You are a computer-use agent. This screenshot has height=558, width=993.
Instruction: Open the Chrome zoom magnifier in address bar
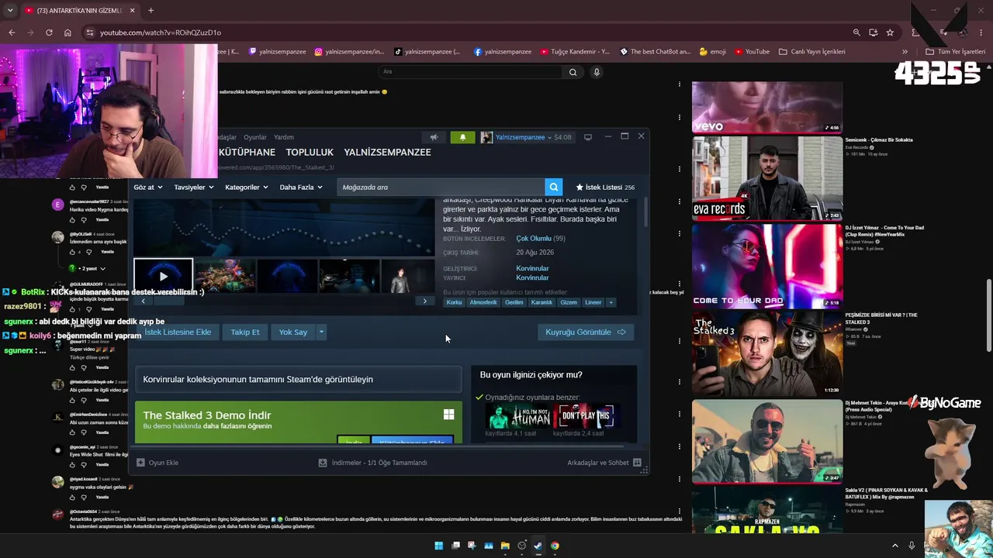[856, 33]
